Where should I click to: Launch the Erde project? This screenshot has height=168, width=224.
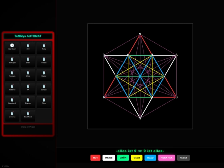pyautogui.click(x=28, y=61)
